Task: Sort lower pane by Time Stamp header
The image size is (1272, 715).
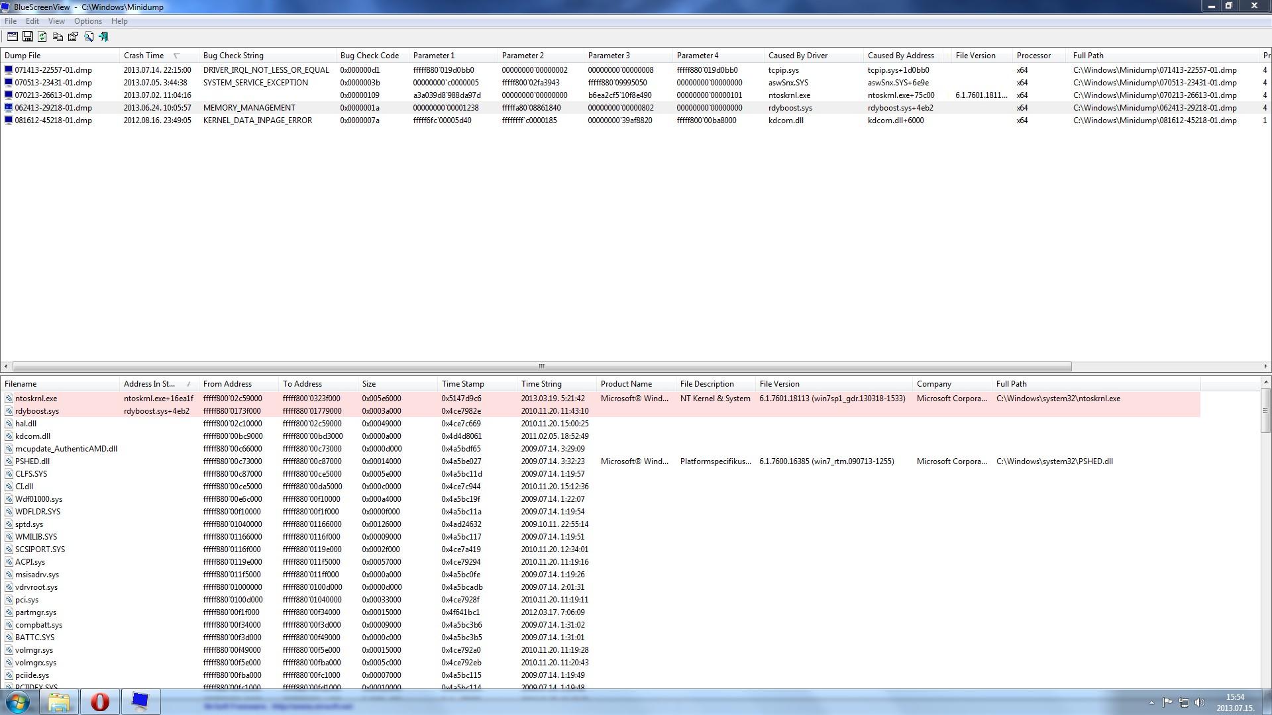Action: pos(477,384)
